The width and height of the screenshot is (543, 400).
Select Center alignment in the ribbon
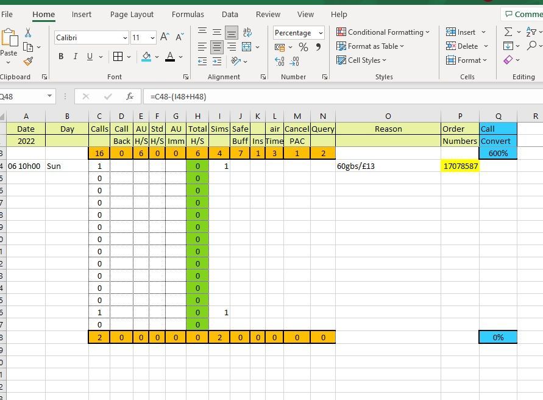point(216,48)
